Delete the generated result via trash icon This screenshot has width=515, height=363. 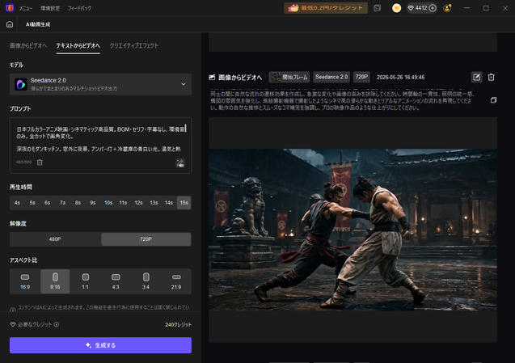coord(491,77)
